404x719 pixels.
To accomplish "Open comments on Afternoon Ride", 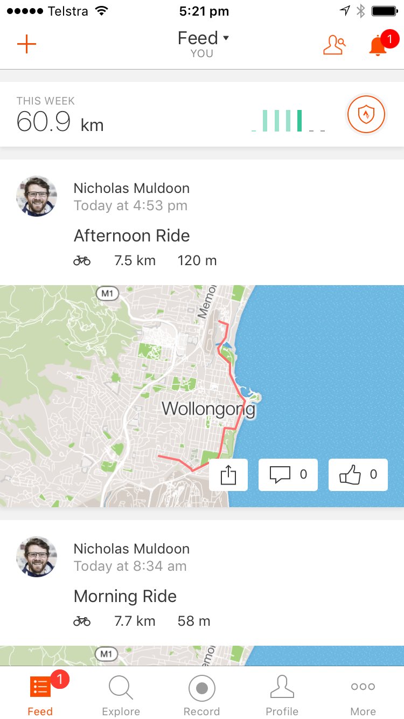I will click(x=288, y=475).
